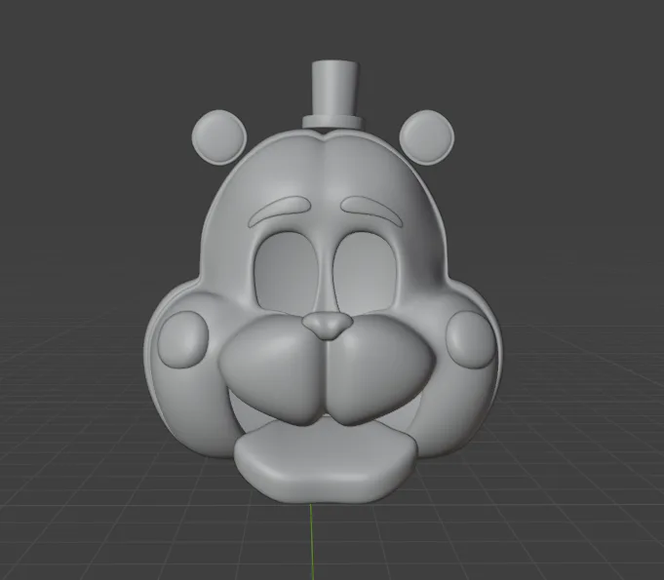Click the model's left round ear
The height and width of the screenshot is (580, 664).
218,137
